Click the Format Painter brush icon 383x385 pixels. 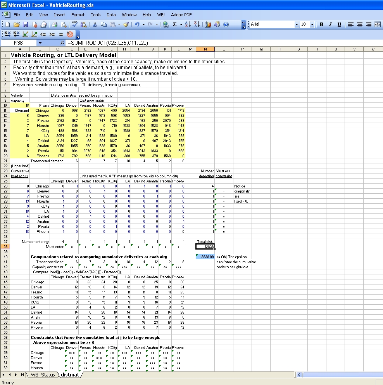(x=126, y=24)
